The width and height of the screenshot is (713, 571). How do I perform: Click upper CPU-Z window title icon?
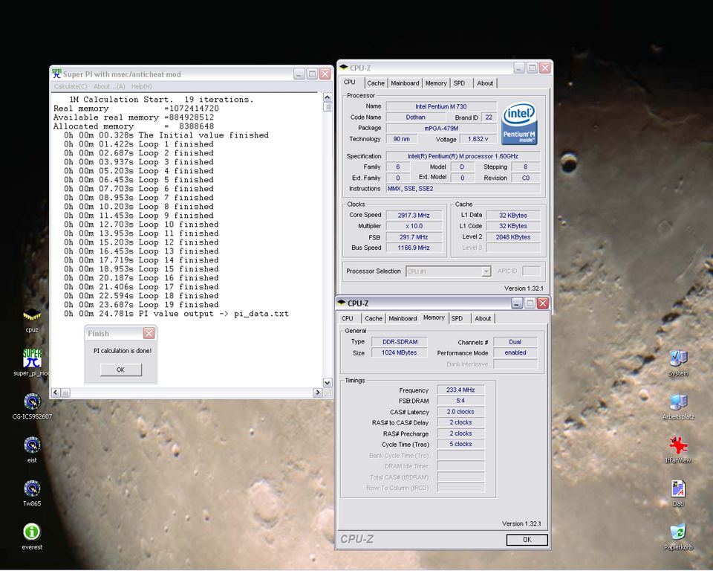(343, 68)
